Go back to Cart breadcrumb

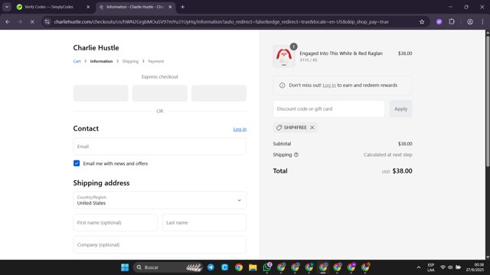click(77, 61)
